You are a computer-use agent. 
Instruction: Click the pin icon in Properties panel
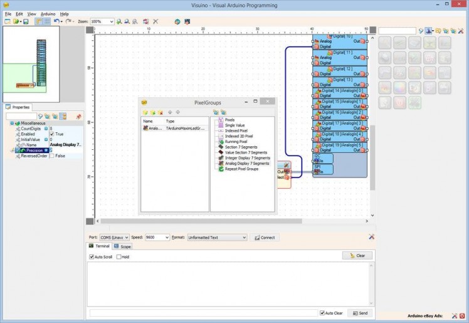coord(78,116)
